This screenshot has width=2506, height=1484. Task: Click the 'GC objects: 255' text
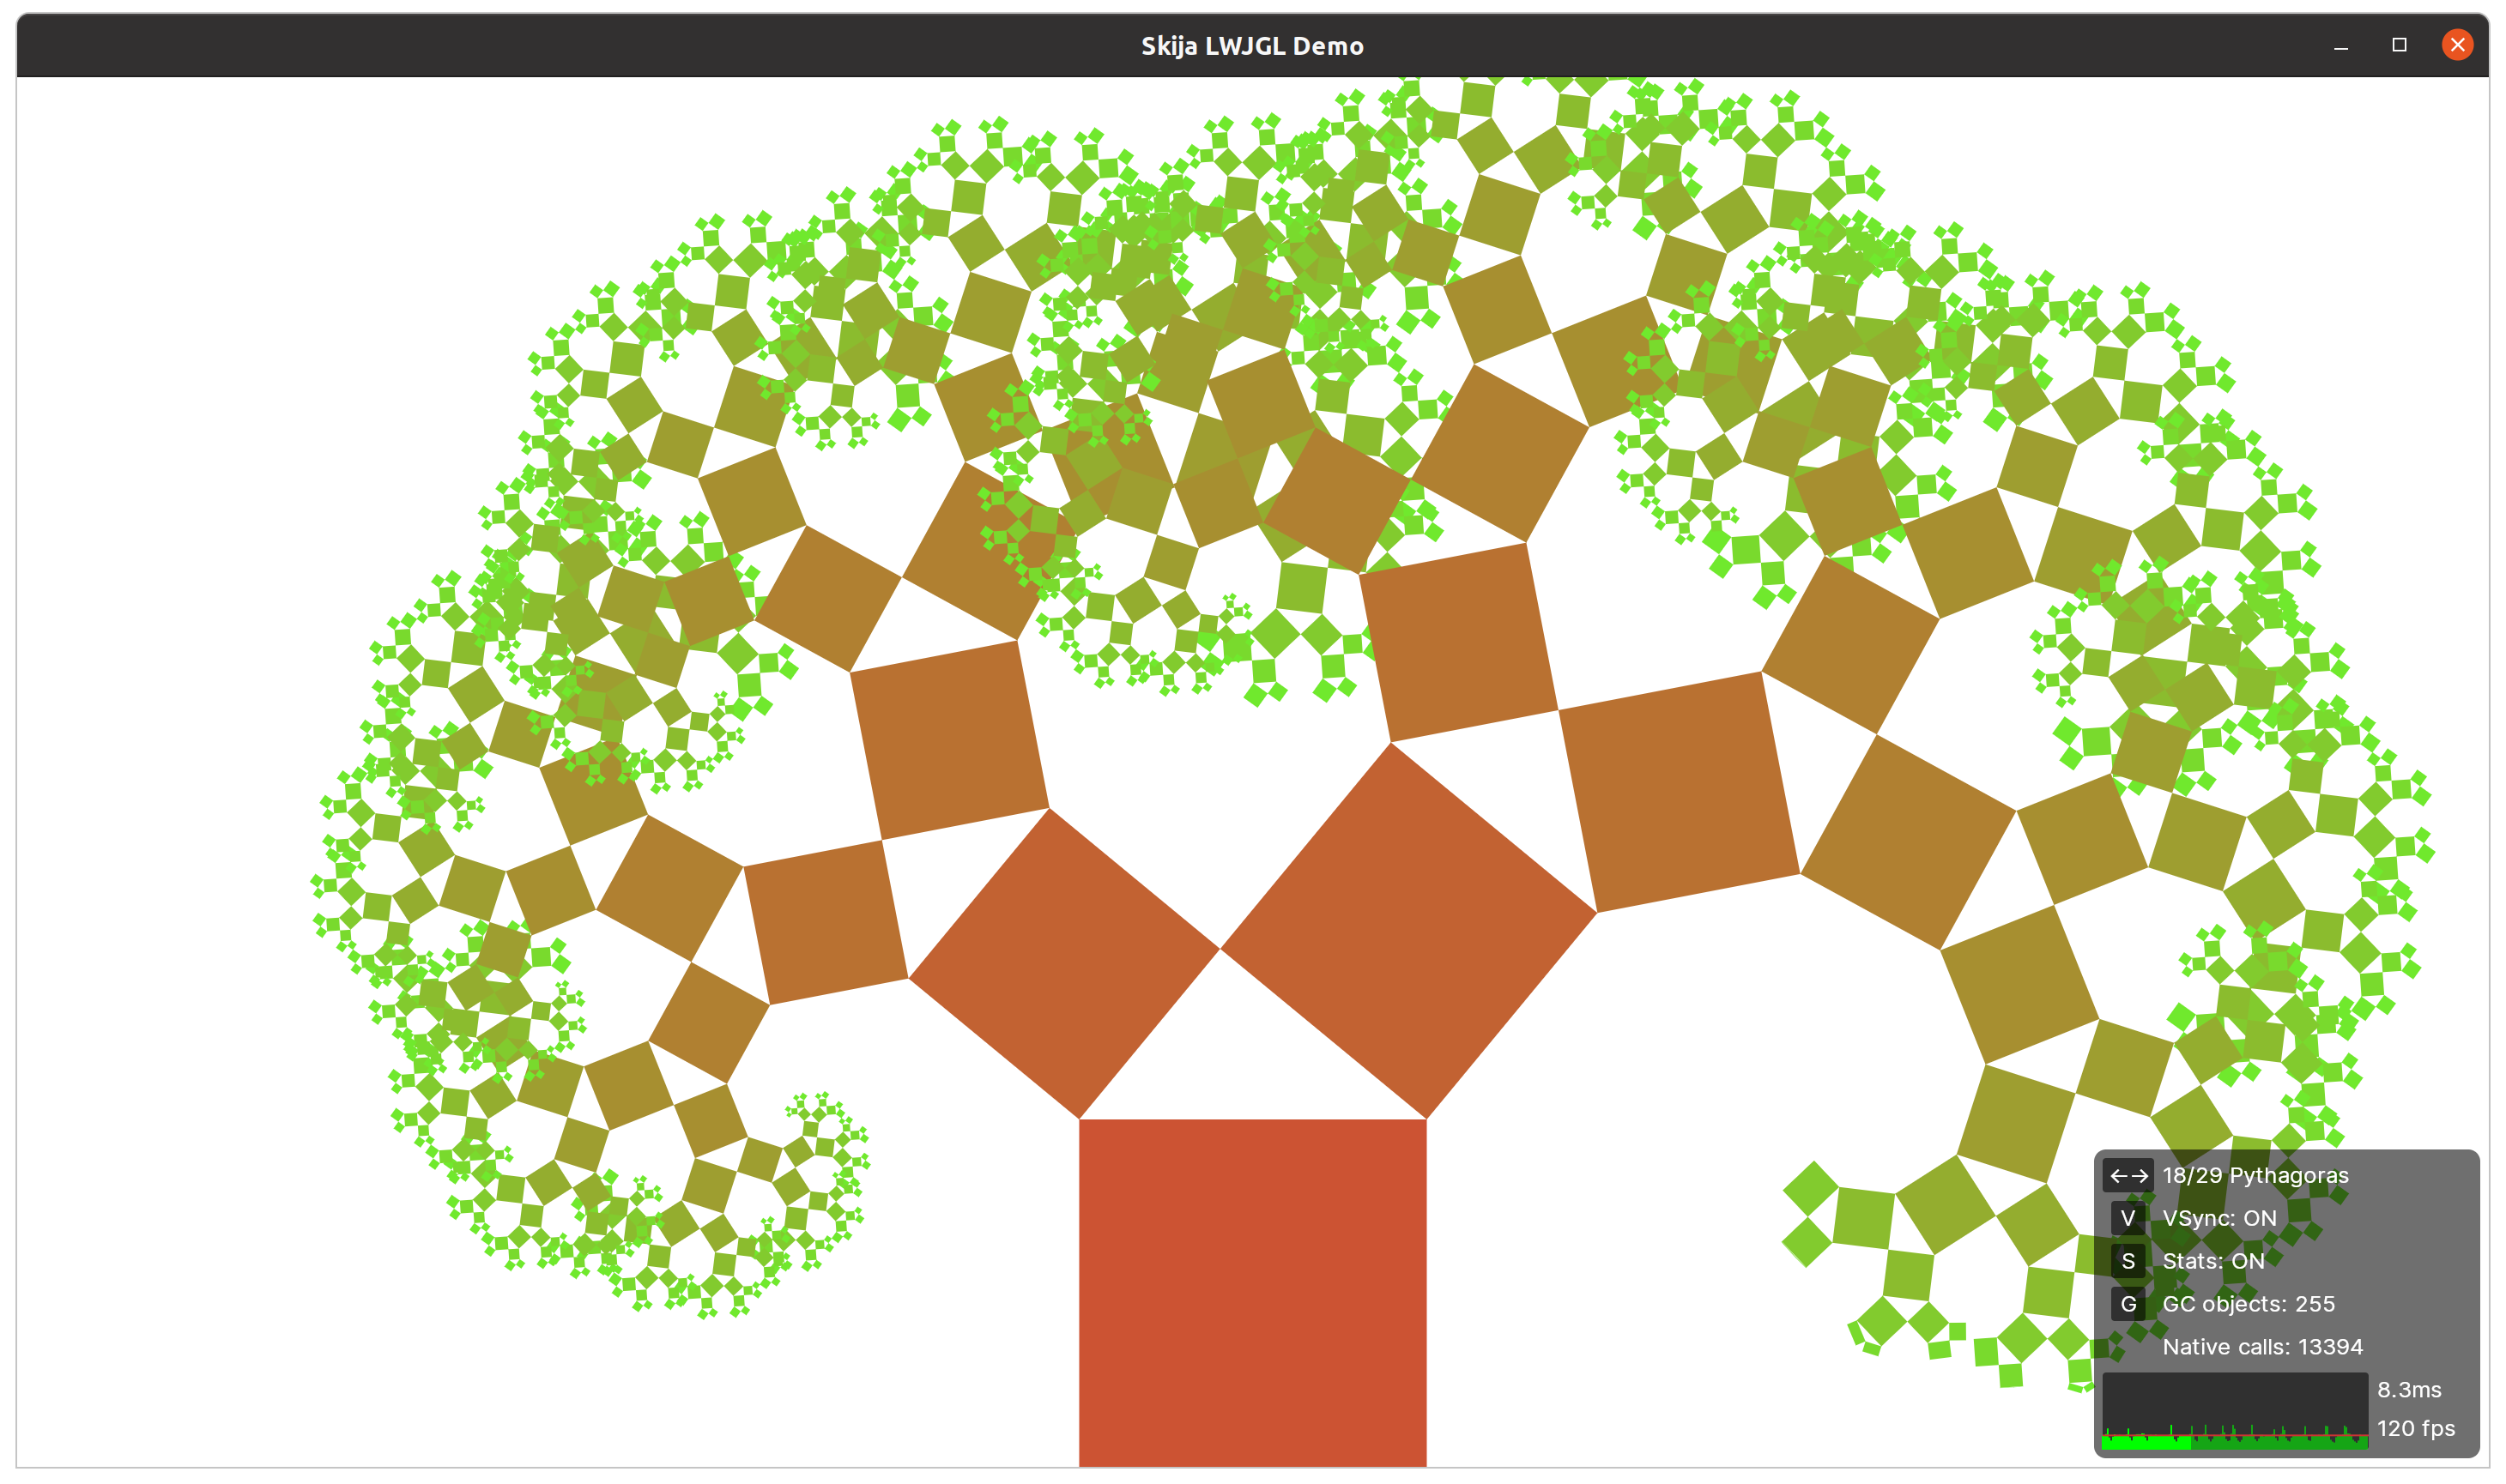pyautogui.click(x=2248, y=1304)
